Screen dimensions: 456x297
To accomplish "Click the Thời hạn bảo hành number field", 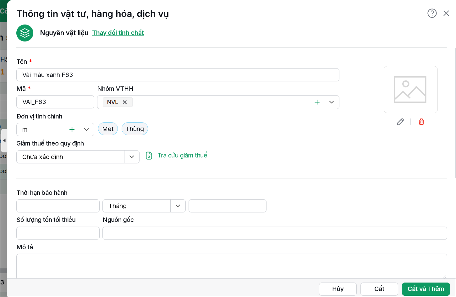I will point(58,206).
